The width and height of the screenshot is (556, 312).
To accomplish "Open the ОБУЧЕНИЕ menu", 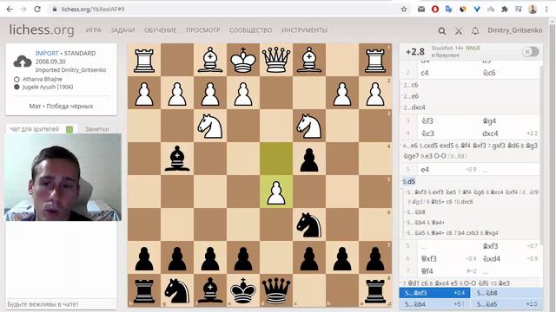I will (x=160, y=30).
